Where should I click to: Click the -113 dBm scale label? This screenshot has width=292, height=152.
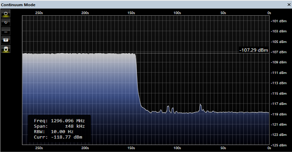(x=278, y=83)
